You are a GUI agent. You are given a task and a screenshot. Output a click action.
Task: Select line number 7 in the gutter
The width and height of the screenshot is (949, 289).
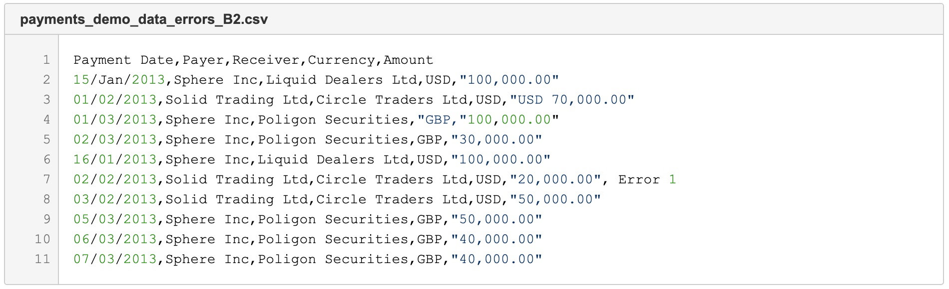pos(46,179)
